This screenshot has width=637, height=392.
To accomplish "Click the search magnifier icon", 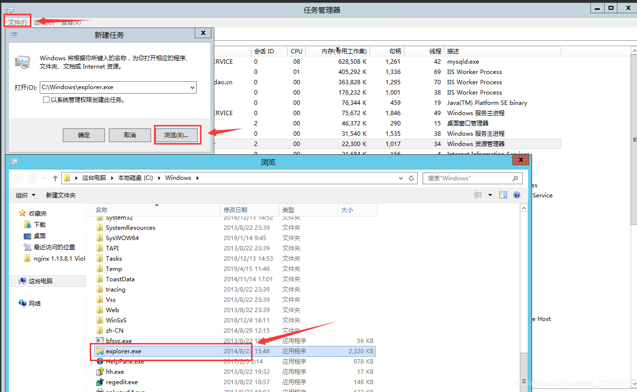I will (x=515, y=178).
